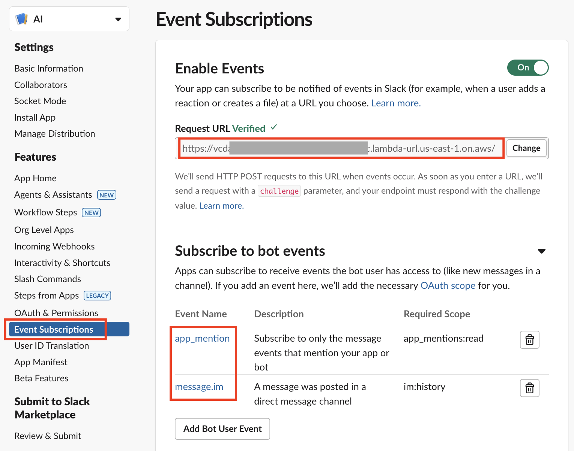
Task: Click Change to edit the Request URL
Action: 526,148
